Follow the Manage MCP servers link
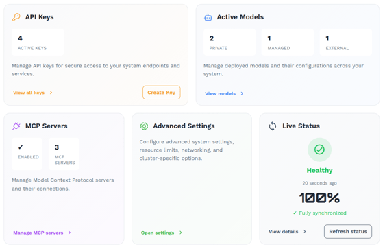This screenshot has height=249, width=385. [38, 233]
